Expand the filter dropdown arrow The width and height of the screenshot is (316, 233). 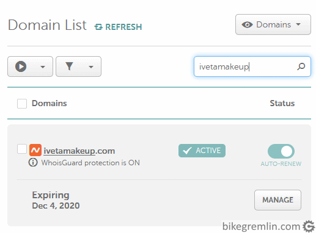[x=91, y=67]
